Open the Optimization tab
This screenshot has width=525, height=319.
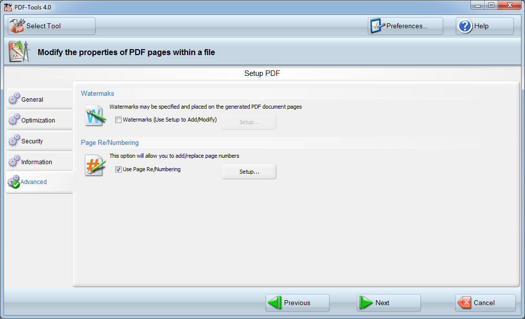click(x=39, y=120)
